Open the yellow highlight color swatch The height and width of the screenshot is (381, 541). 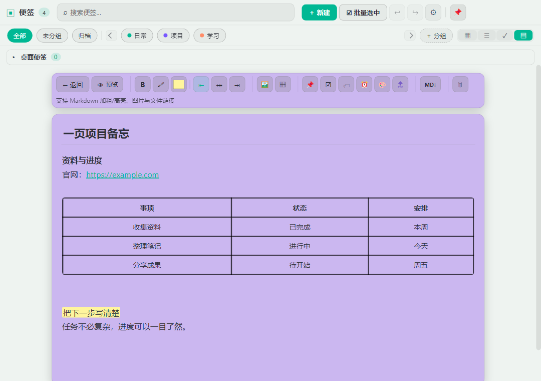[x=179, y=85]
